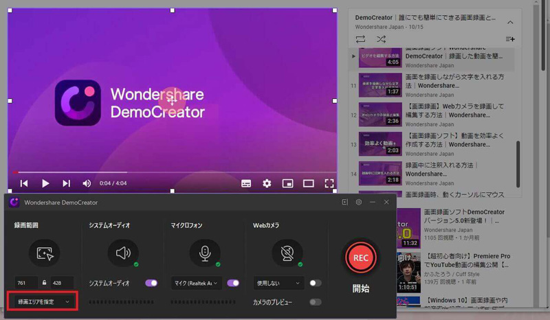Viewport: 550px width, 320px height.
Task: Open the currently playing 4:05 playlist video
Action: (432, 58)
